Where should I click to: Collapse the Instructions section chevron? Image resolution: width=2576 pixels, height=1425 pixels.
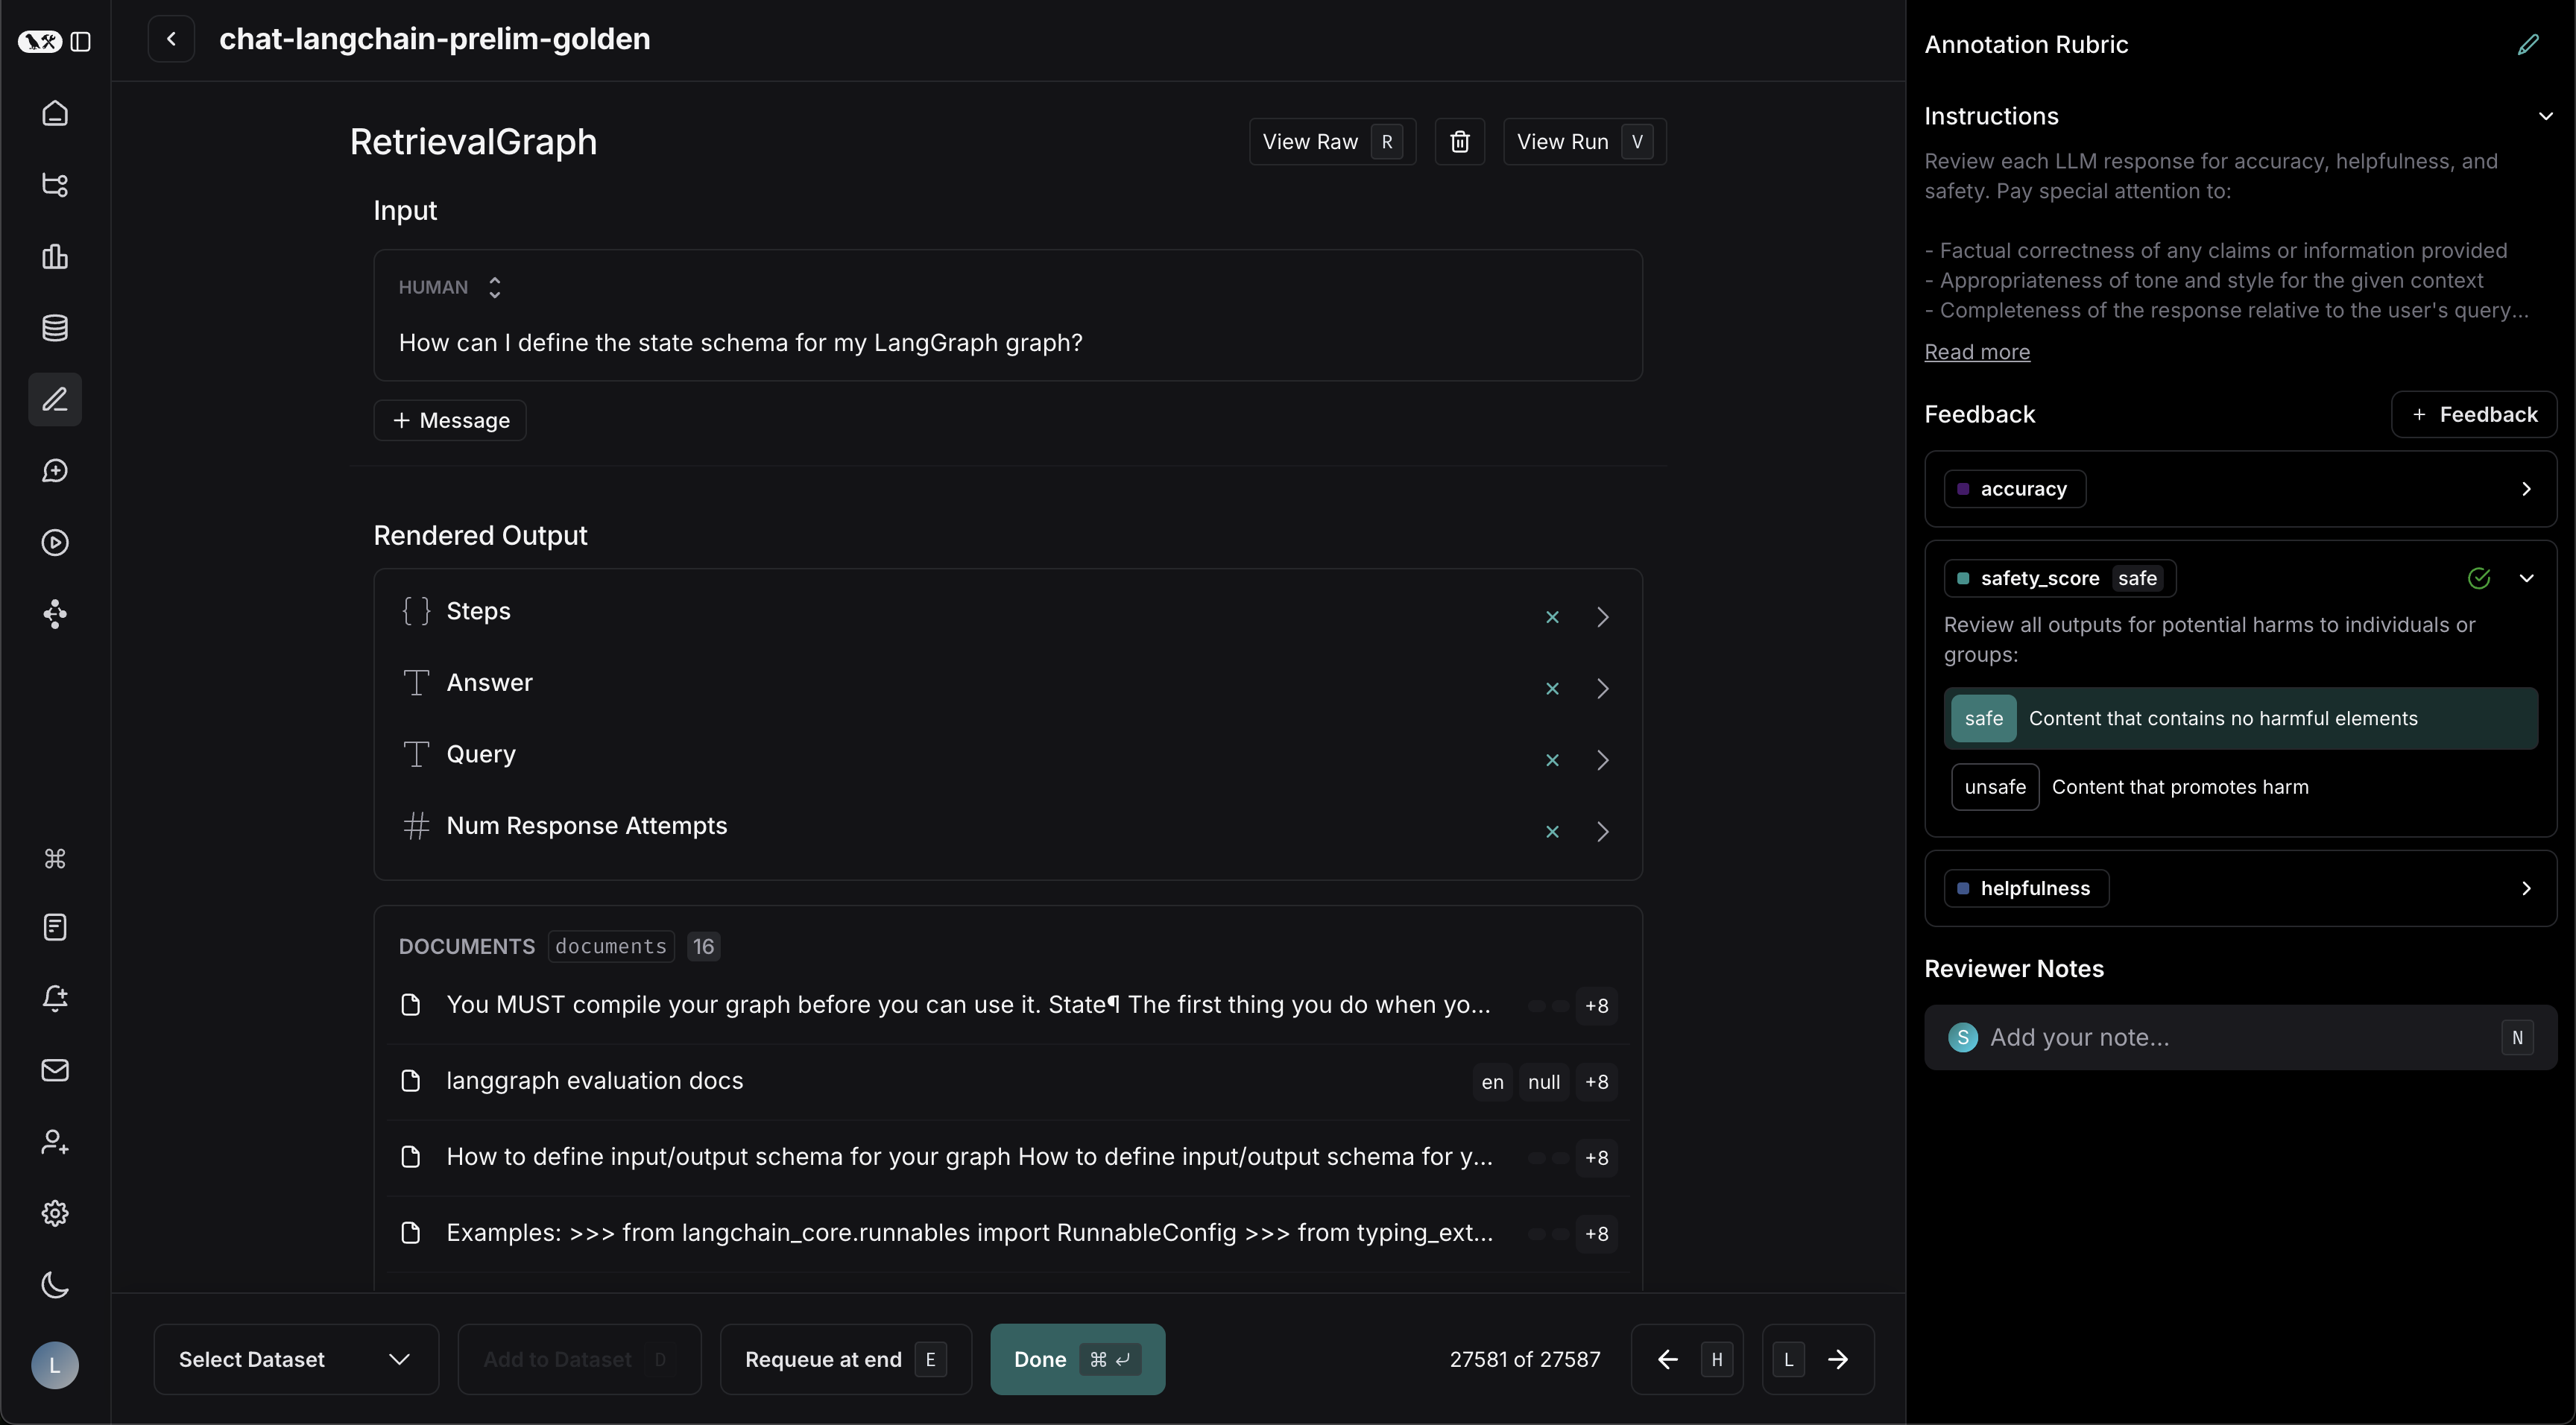pos(2545,116)
